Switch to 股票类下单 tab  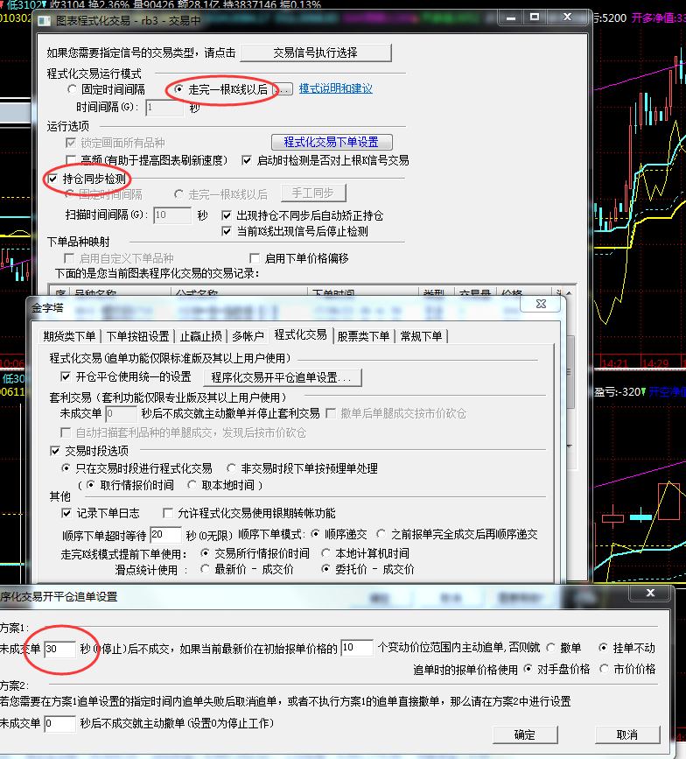363,336
